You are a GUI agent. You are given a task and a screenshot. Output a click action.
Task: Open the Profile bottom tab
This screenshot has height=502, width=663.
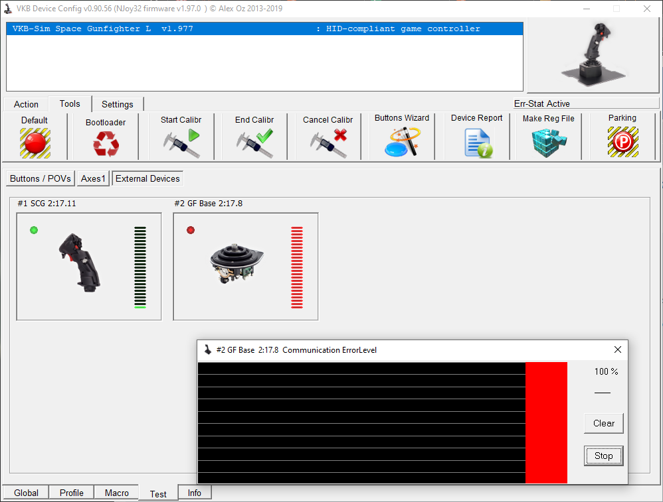pyautogui.click(x=72, y=493)
